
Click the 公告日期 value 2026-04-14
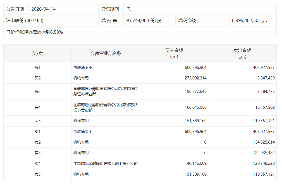(44, 9)
